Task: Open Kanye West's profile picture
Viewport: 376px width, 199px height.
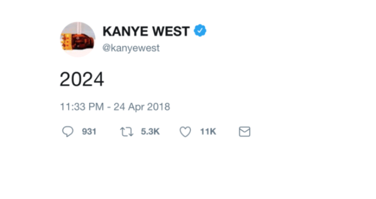Action: pyautogui.click(x=78, y=39)
